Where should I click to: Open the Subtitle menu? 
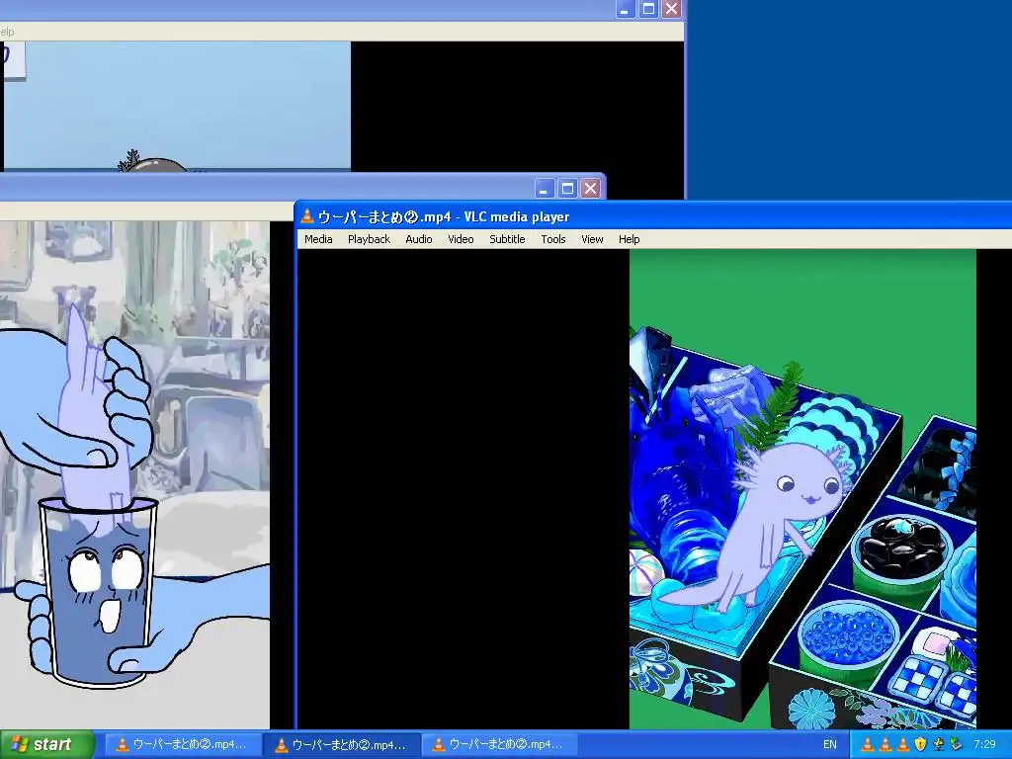pyautogui.click(x=507, y=239)
